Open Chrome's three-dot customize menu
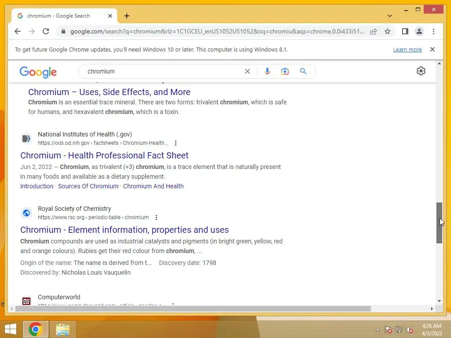This screenshot has width=451, height=338. coord(433,31)
